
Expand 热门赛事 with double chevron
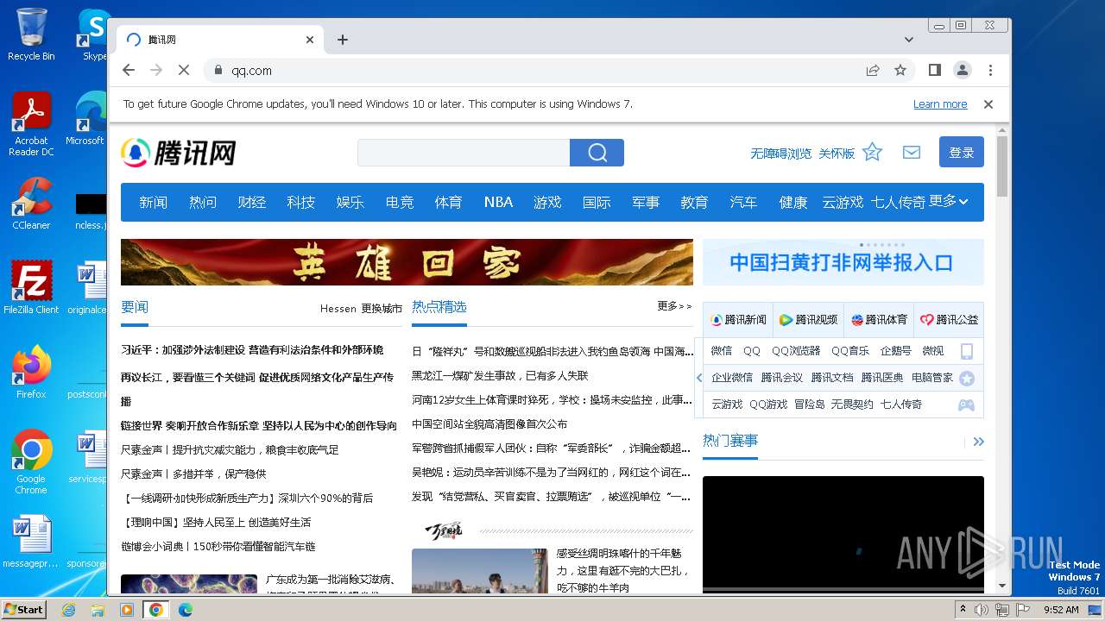coord(978,442)
